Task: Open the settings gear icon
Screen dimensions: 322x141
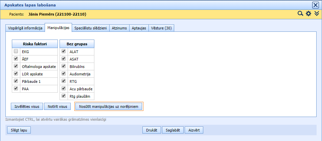Action: pyautogui.click(x=308, y=14)
